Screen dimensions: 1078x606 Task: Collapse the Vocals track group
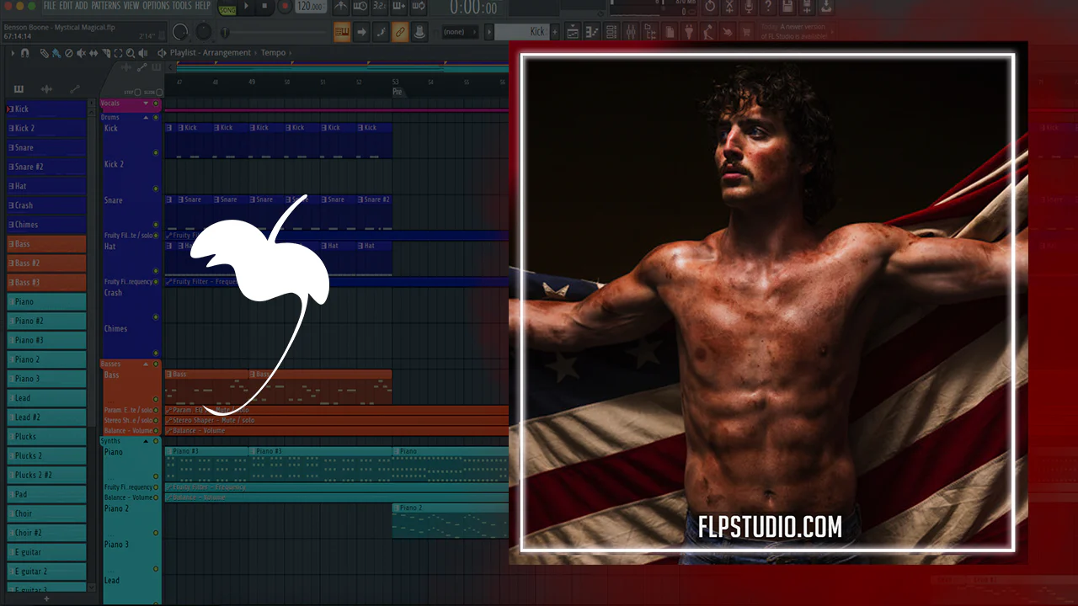pyautogui.click(x=146, y=104)
